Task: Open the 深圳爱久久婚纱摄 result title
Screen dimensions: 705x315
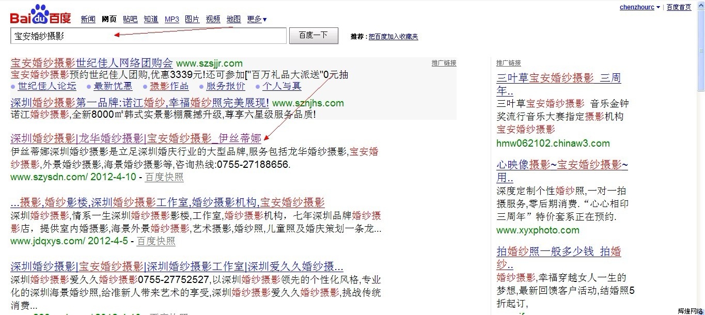Action: pos(177,267)
